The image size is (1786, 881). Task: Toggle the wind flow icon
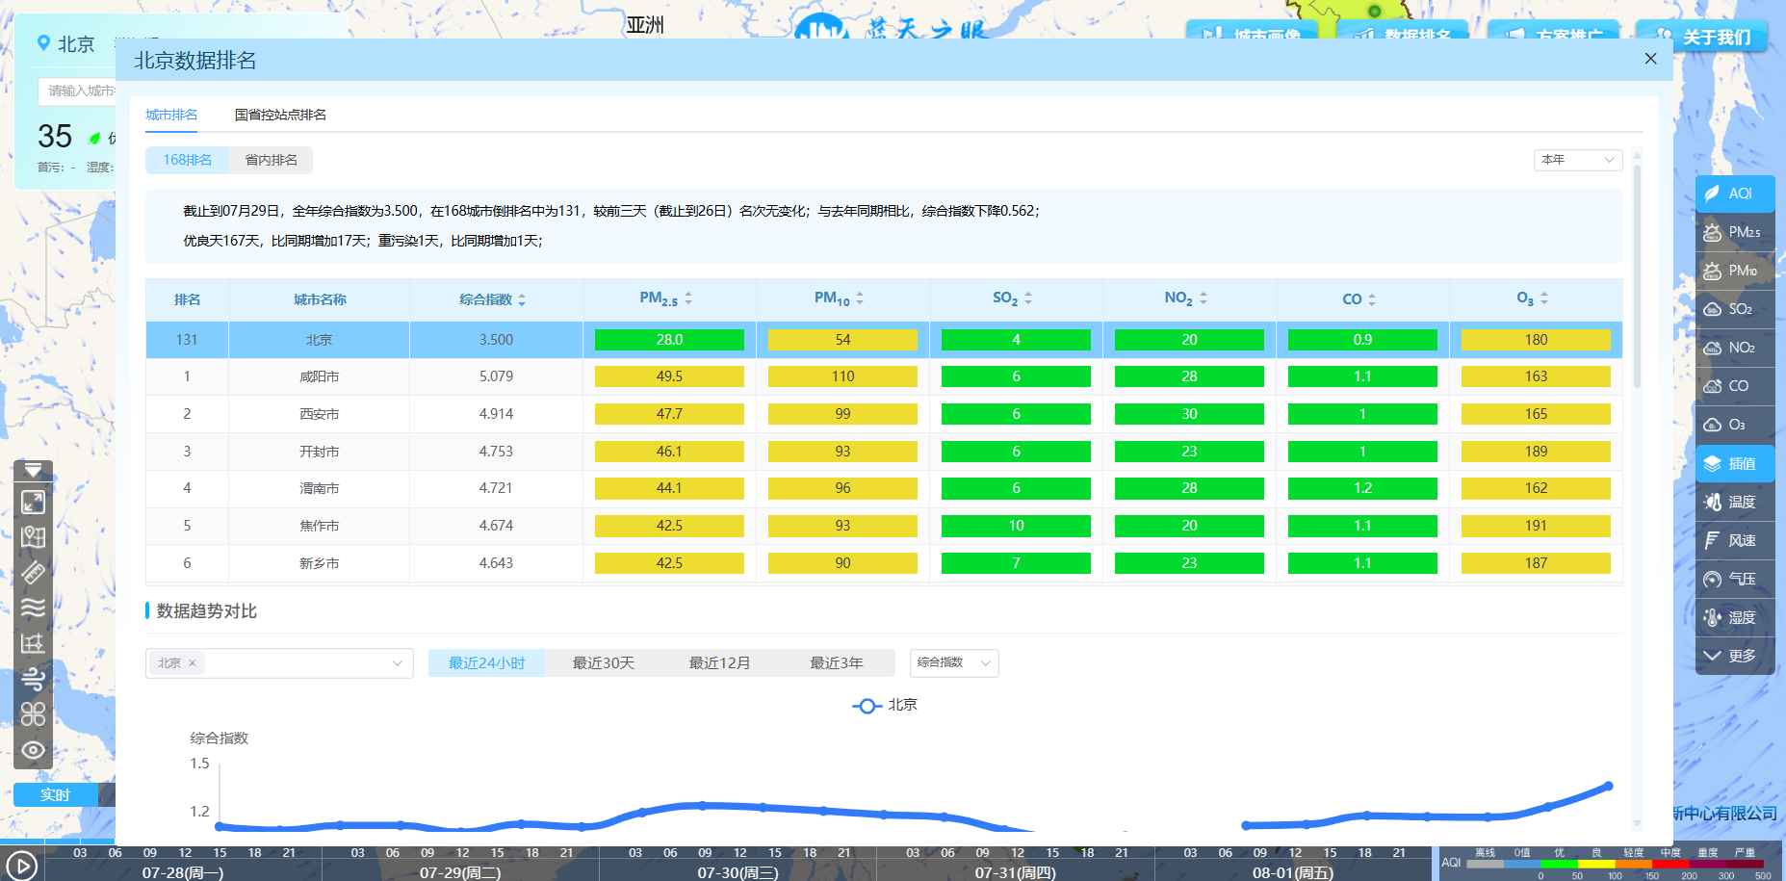pos(33,679)
